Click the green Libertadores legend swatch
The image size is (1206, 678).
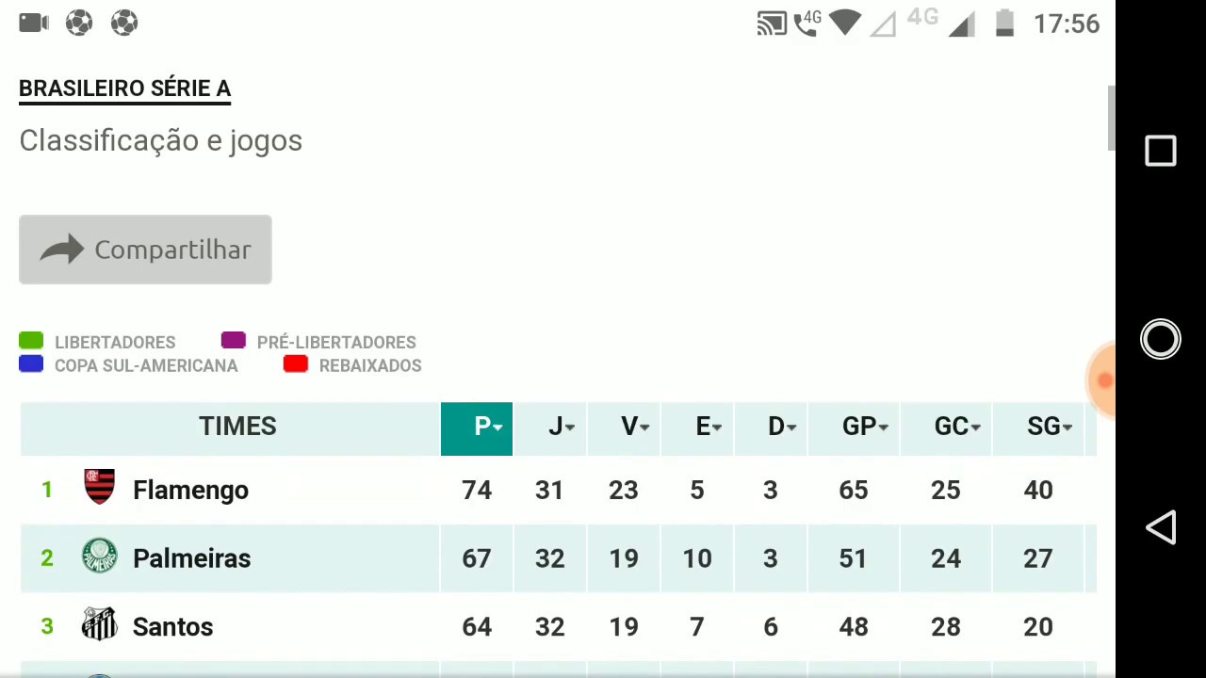(x=31, y=341)
